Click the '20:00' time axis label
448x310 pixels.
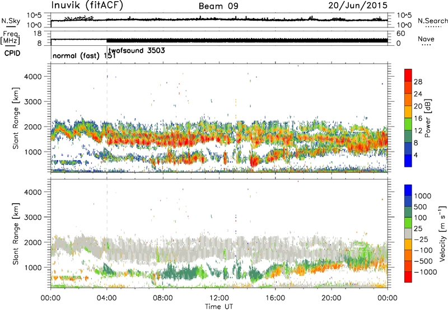click(x=332, y=298)
